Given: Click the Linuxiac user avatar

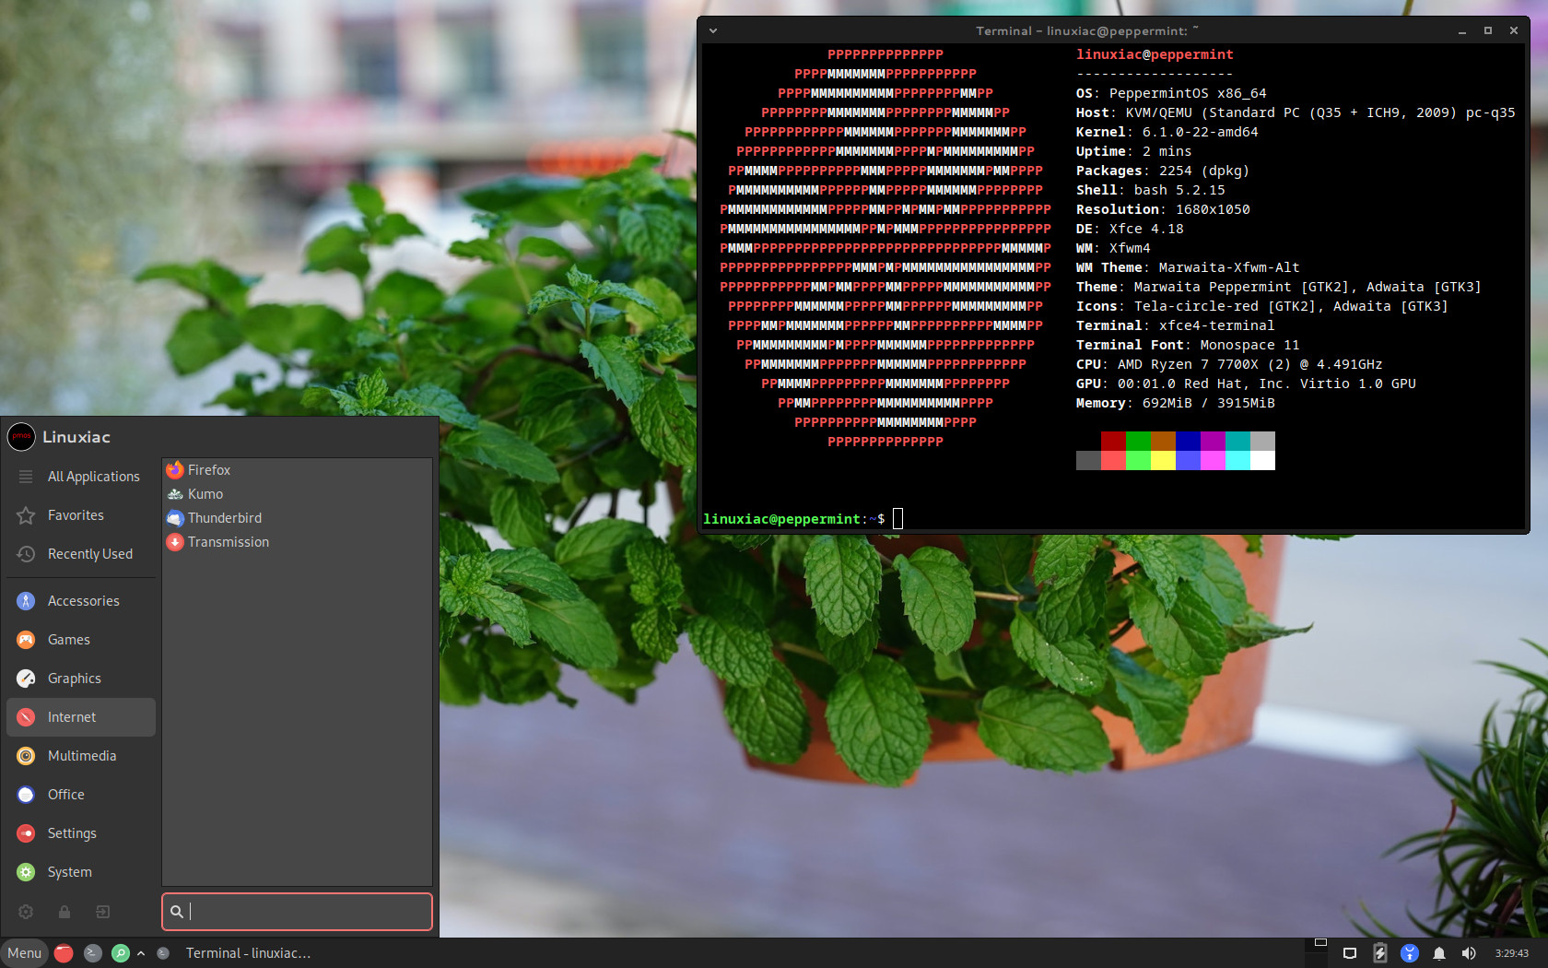Looking at the screenshot, I should (x=21, y=437).
